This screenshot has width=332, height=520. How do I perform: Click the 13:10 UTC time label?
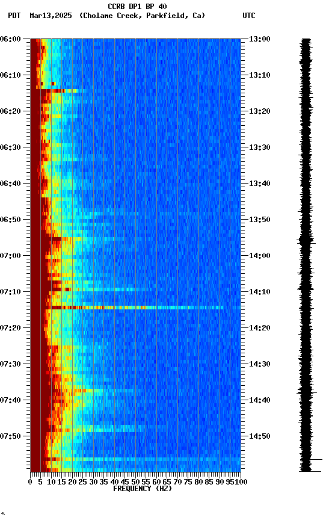point(260,75)
